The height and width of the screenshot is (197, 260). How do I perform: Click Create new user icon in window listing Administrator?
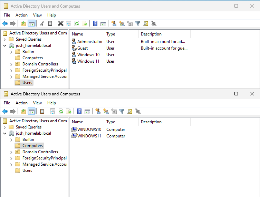pos(114,23)
